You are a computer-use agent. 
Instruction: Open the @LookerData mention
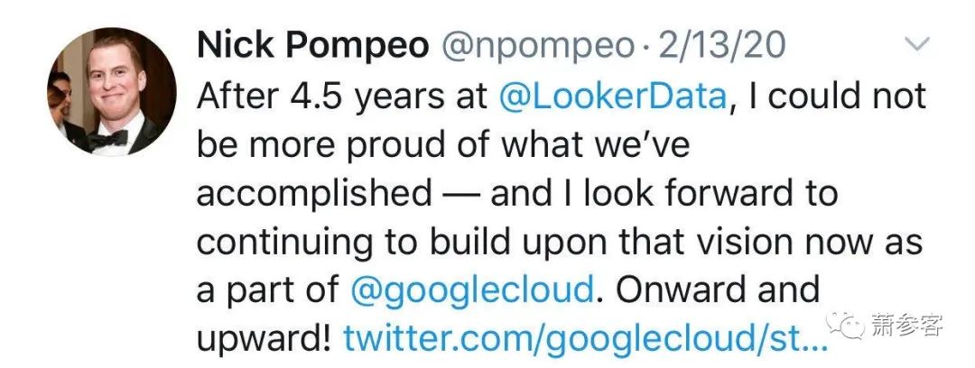[x=612, y=96]
